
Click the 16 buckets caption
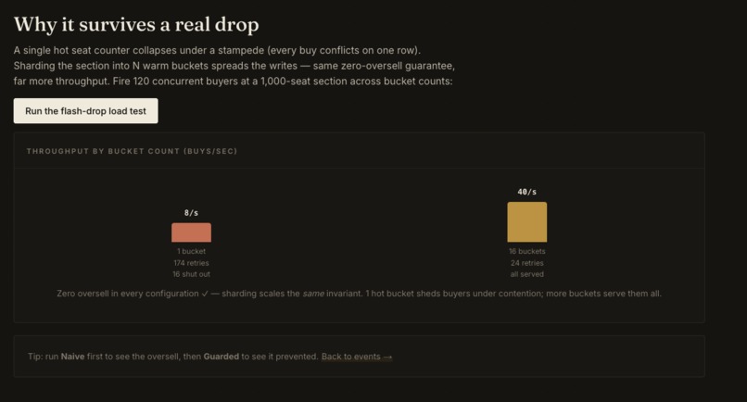(x=527, y=251)
